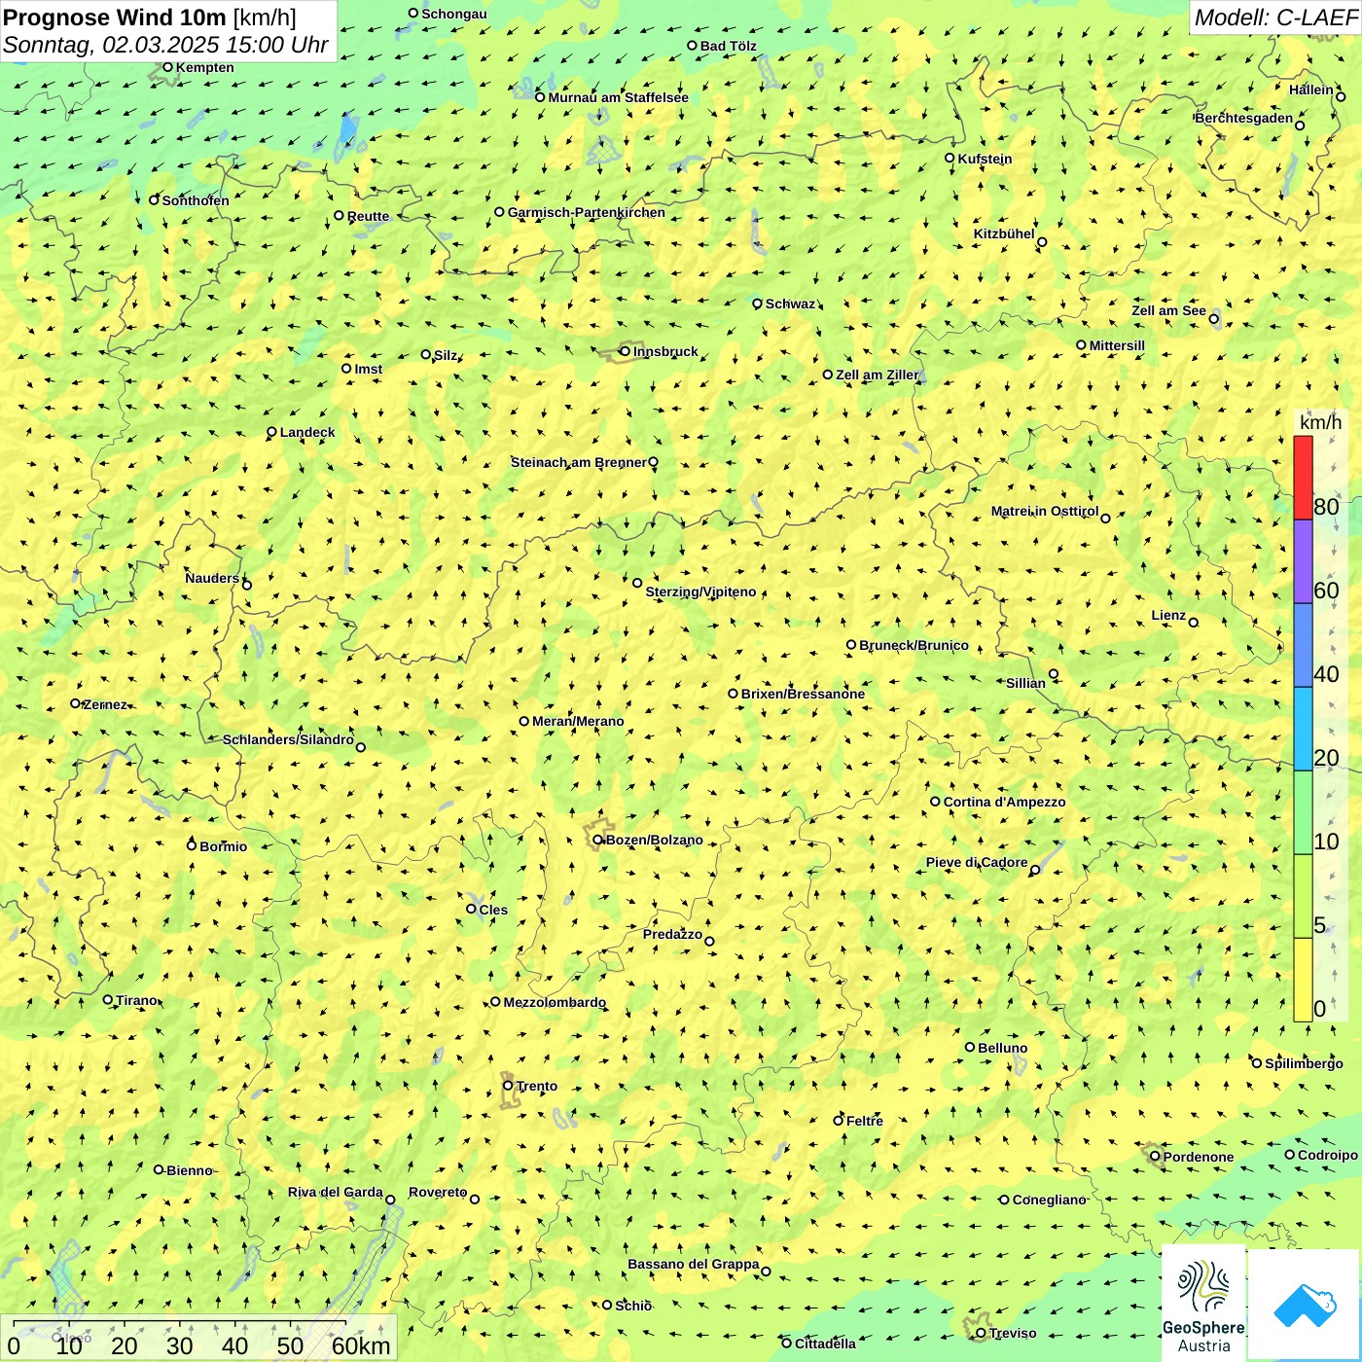Click the km/h legend heading

(1320, 422)
